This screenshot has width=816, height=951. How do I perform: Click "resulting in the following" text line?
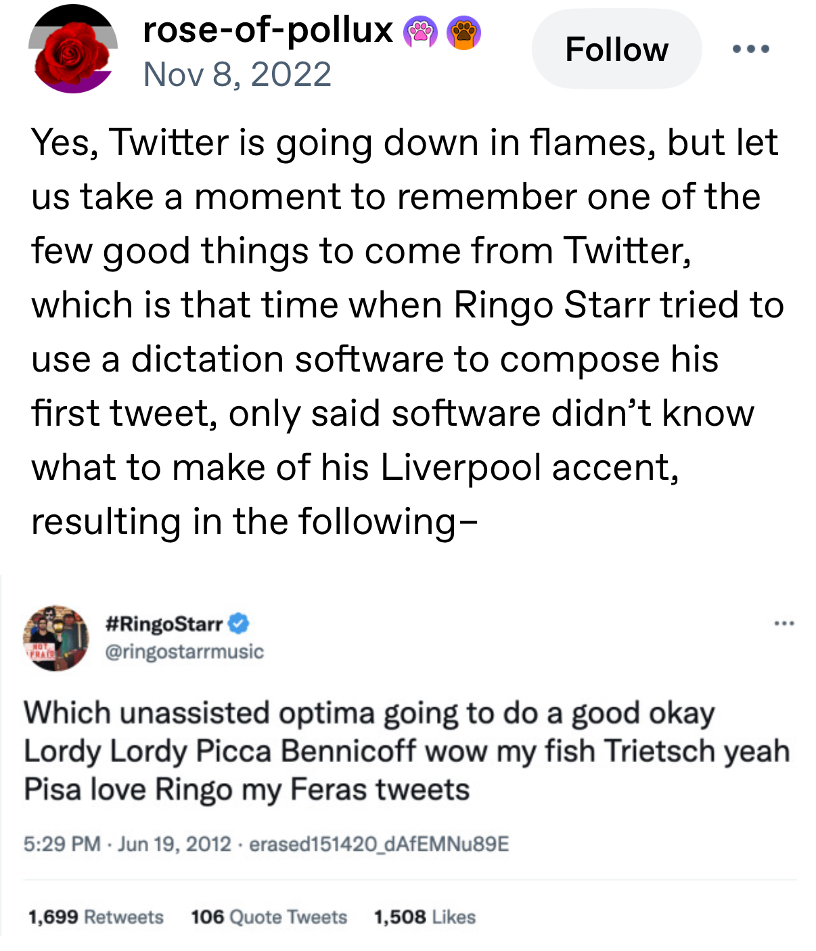click(254, 522)
